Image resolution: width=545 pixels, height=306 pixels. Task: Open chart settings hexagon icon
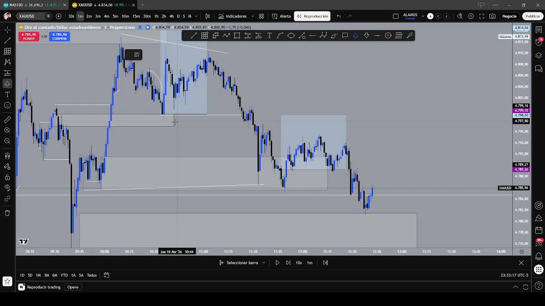471,16
